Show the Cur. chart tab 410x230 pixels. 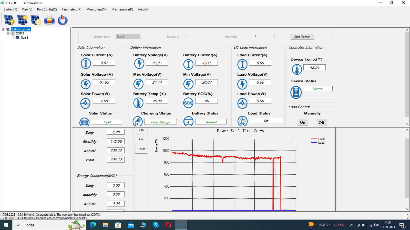click(x=141, y=139)
